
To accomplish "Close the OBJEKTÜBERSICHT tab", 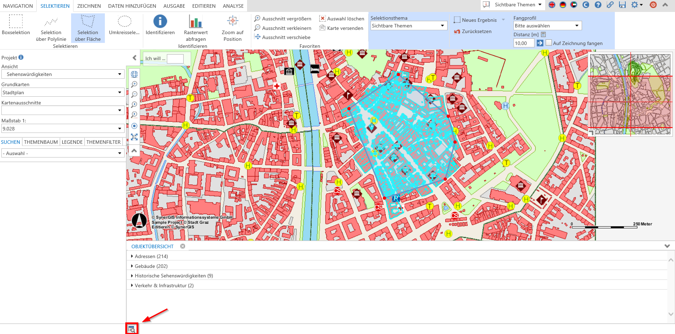I will [x=183, y=246].
